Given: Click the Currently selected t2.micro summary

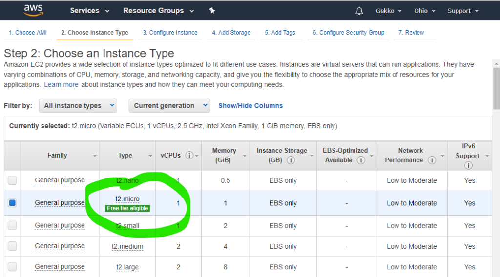Looking at the screenshot, I should (x=173, y=126).
